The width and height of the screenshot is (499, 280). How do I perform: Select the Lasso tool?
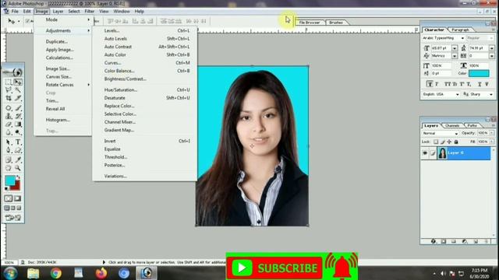click(x=9, y=90)
